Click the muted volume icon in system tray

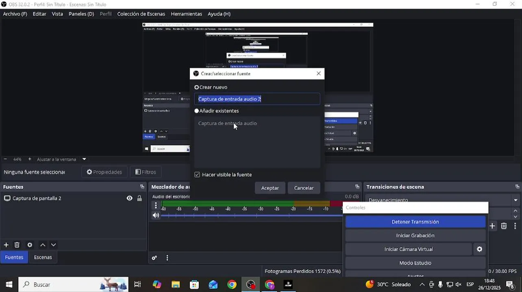(x=458, y=284)
